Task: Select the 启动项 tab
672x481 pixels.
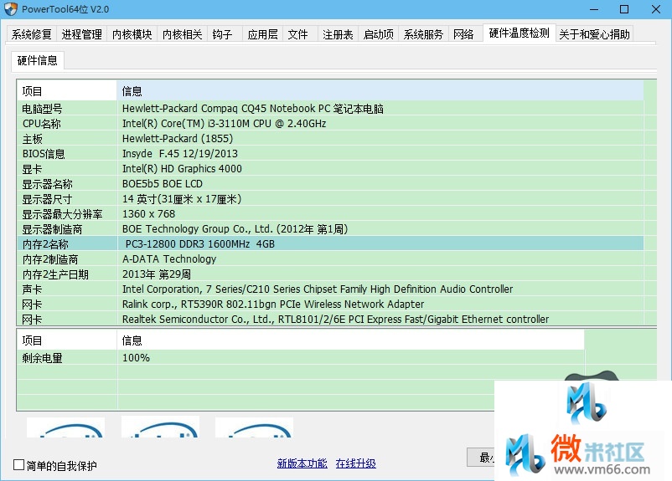Action: click(379, 34)
